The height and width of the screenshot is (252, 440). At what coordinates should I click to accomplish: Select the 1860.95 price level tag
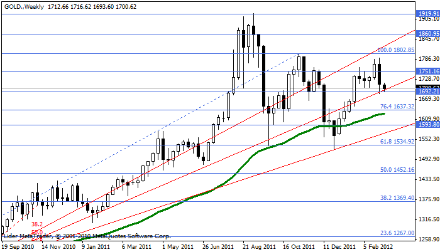click(427, 34)
